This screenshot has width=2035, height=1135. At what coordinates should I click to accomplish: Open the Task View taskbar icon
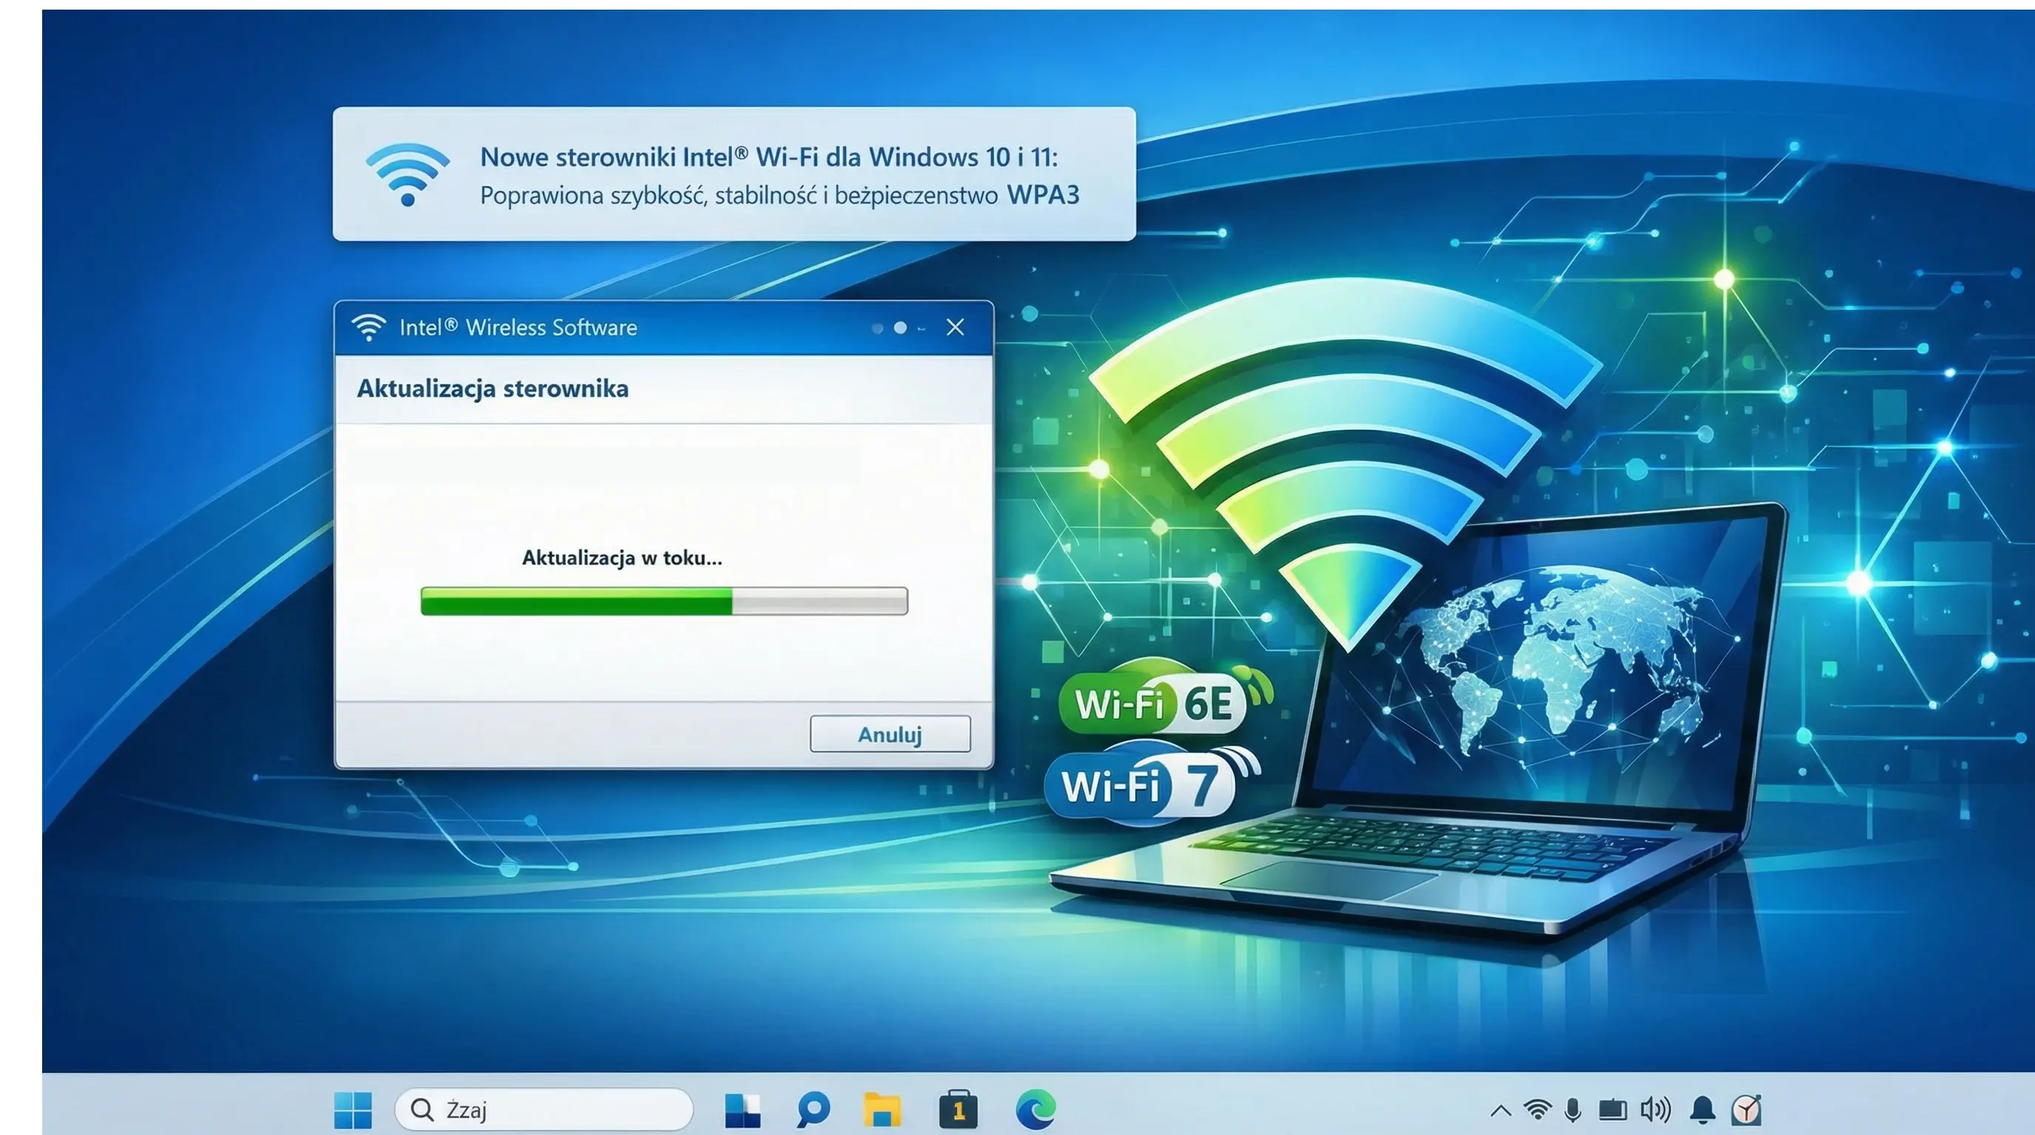pos(742,1110)
